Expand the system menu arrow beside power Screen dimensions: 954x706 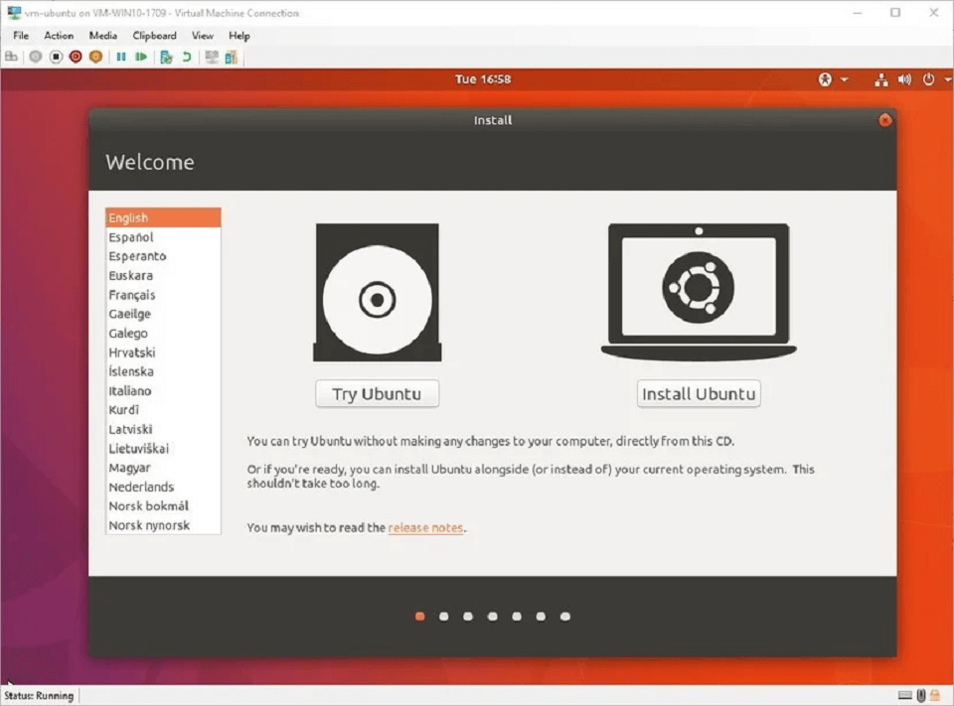coord(948,79)
